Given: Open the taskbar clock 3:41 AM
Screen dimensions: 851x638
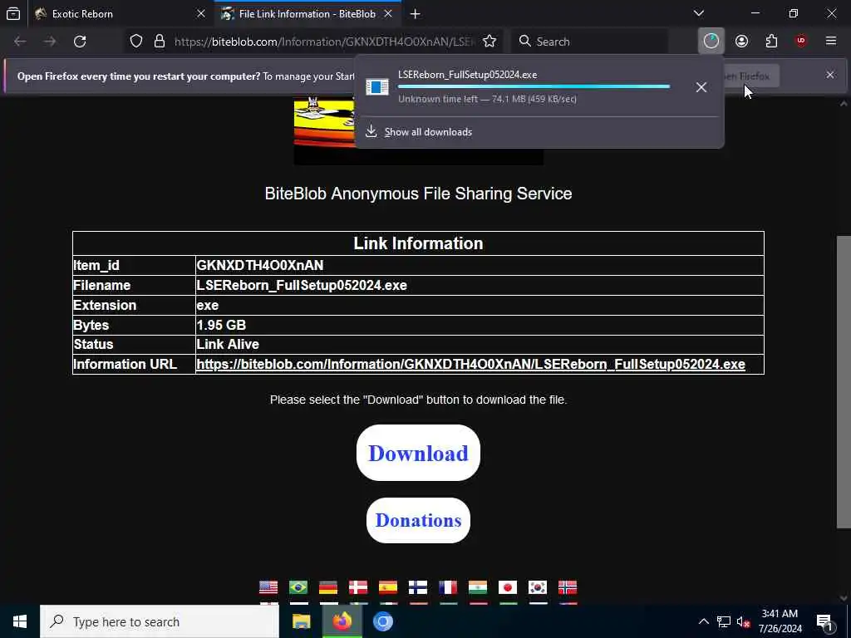Looking at the screenshot, I should (x=780, y=621).
